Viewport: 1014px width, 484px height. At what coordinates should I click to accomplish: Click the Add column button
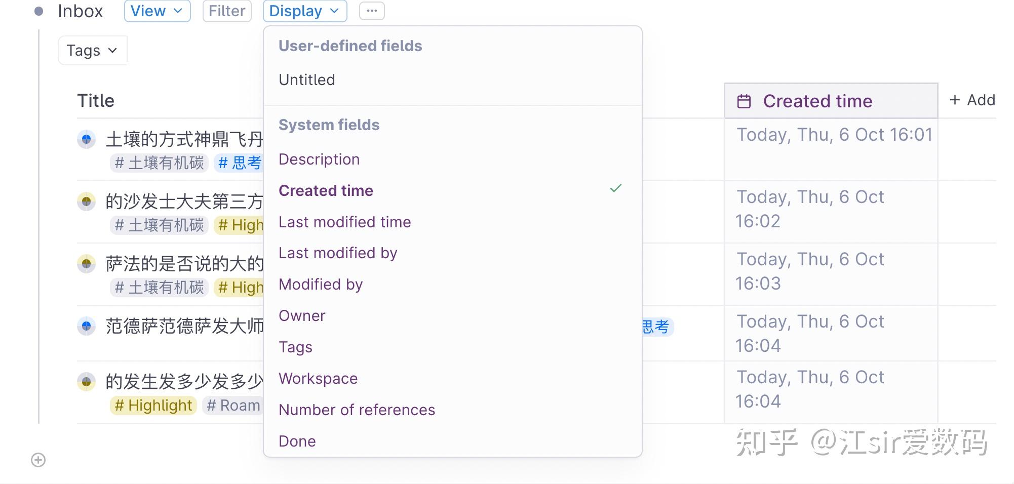pos(972,100)
